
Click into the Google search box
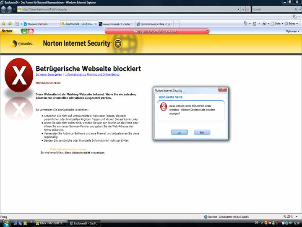coord(273,9)
